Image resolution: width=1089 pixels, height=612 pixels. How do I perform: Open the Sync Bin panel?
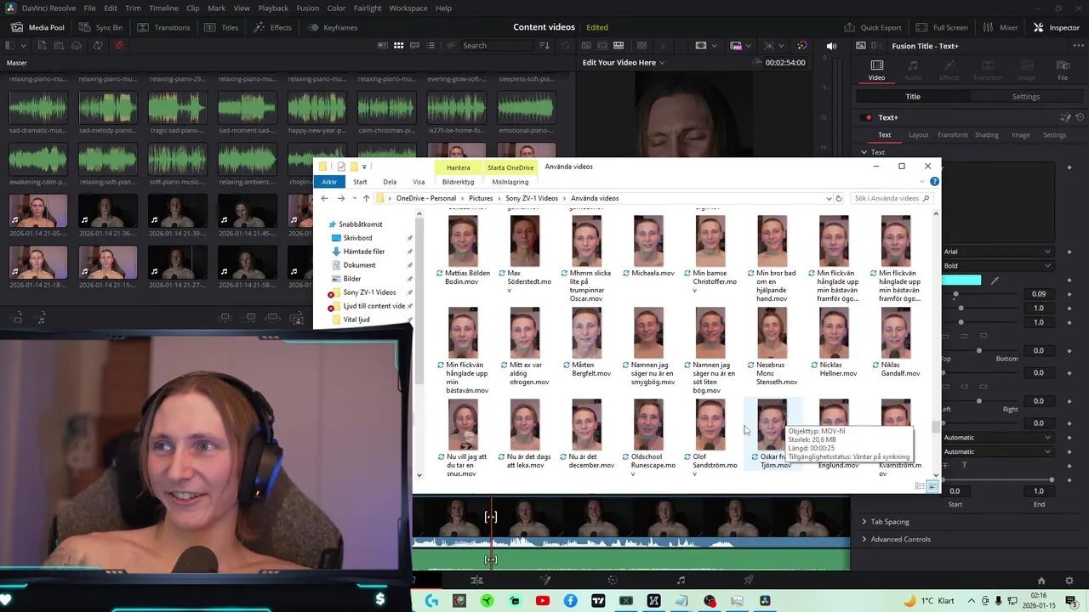click(x=100, y=27)
